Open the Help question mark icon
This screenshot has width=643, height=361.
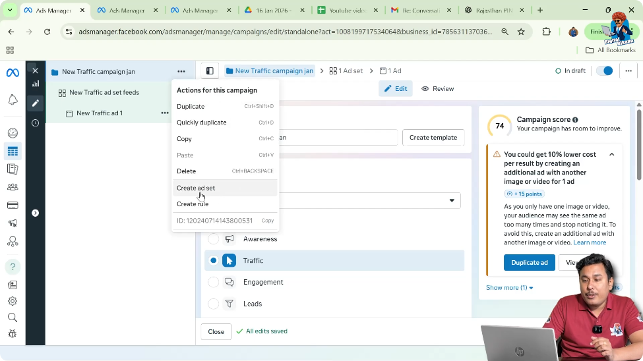[x=13, y=267]
